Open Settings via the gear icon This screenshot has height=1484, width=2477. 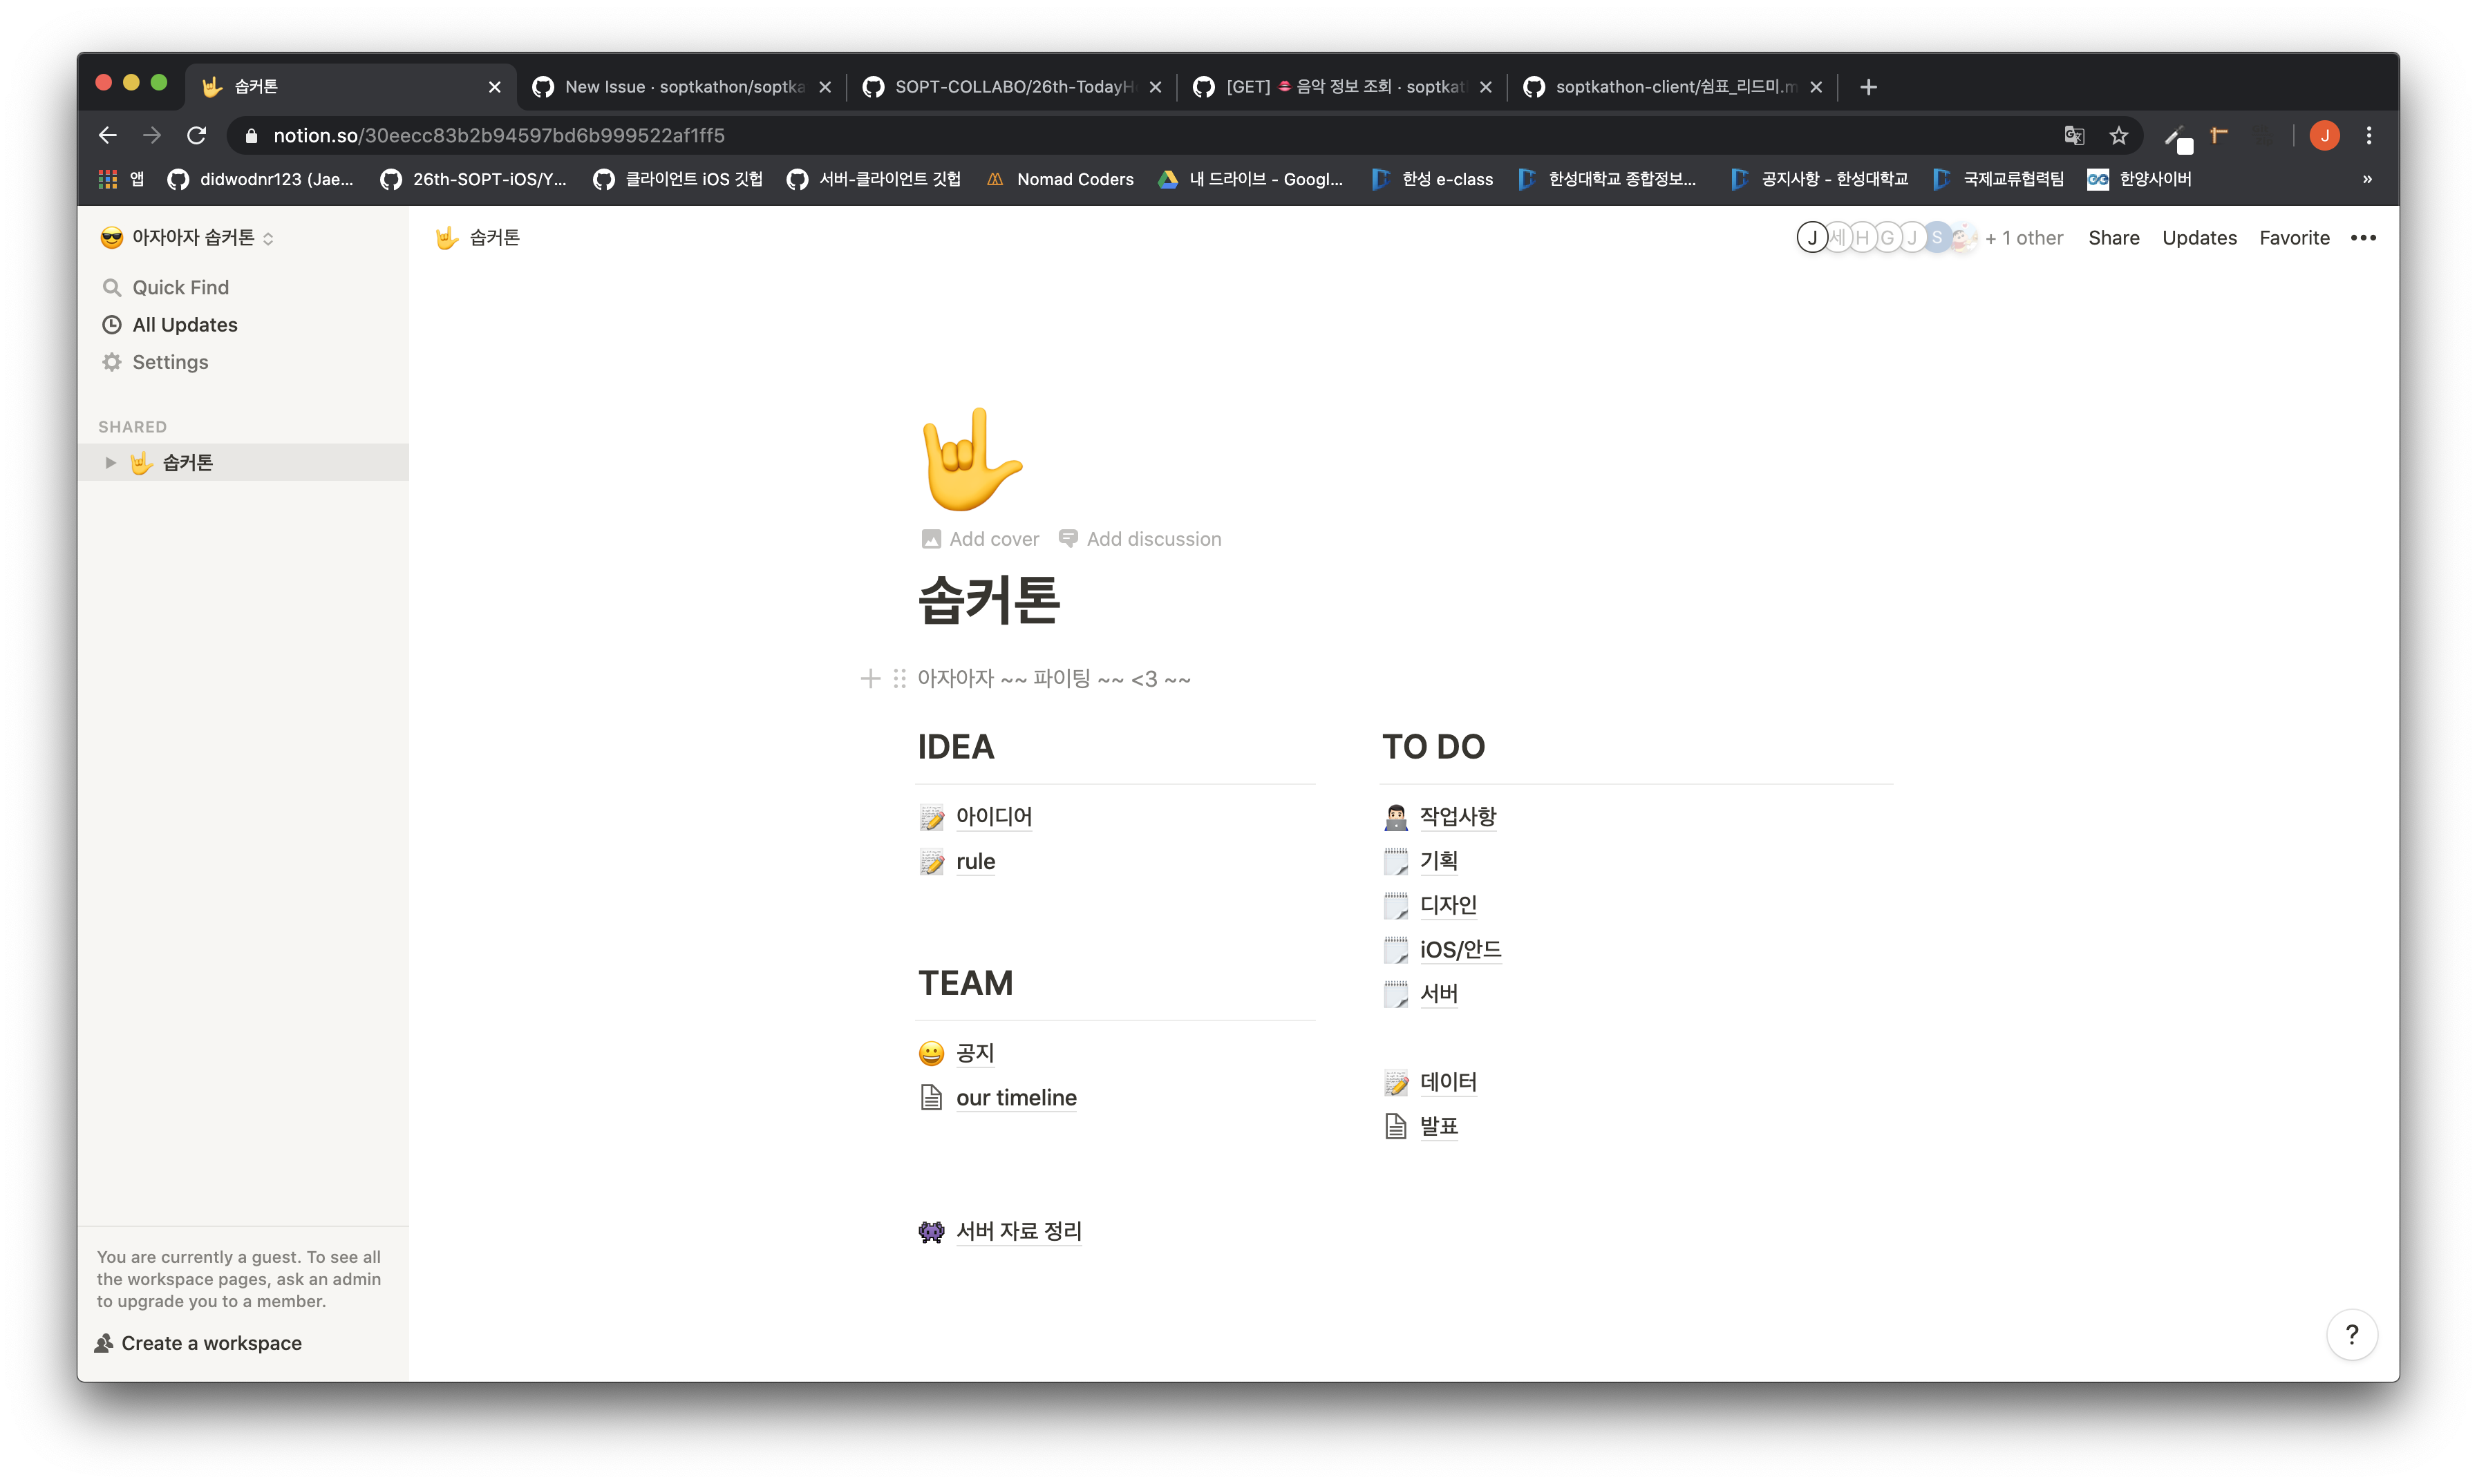tap(170, 362)
